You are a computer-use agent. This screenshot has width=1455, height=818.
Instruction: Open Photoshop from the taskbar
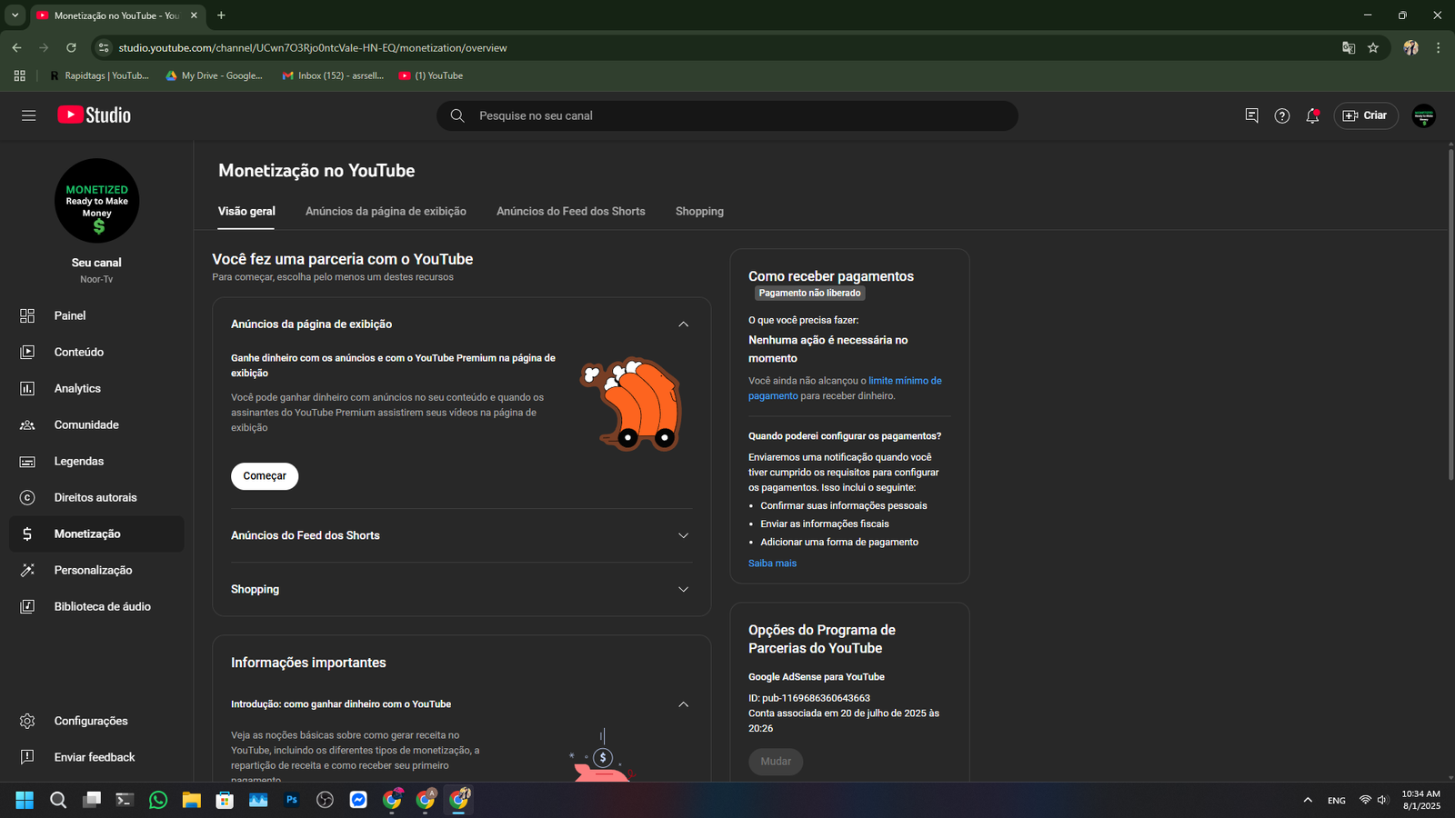[x=292, y=800]
